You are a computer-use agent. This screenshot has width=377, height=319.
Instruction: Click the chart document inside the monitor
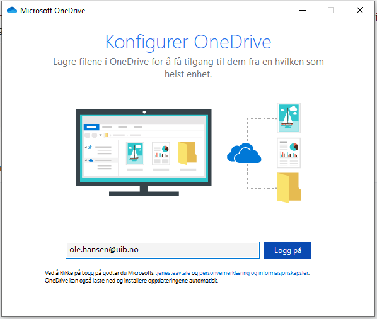click(x=161, y=154)
